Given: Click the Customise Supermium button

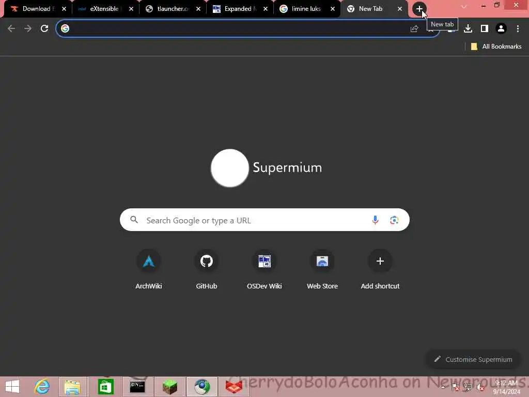Looking at the screenshot, I should click(x=474, y=360).
